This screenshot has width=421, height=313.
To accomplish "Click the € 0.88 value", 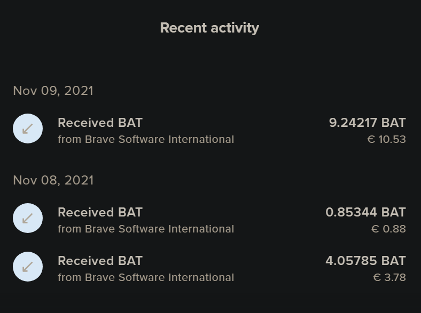I will coord(388,229).
